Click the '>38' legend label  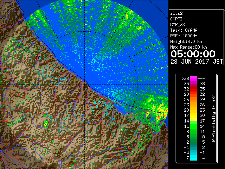(185, 78)
